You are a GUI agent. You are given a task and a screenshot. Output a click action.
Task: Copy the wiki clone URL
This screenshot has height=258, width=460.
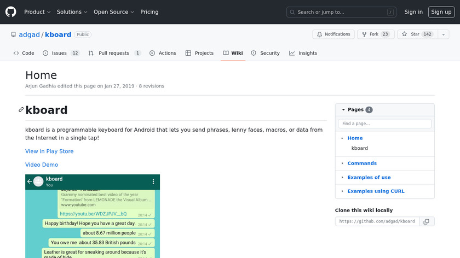point(426,221)
